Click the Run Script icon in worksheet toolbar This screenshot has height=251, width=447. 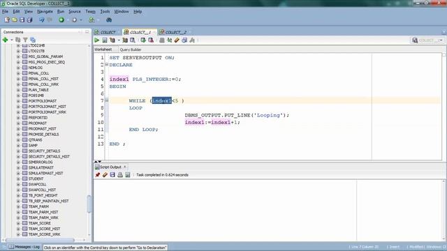105,40
